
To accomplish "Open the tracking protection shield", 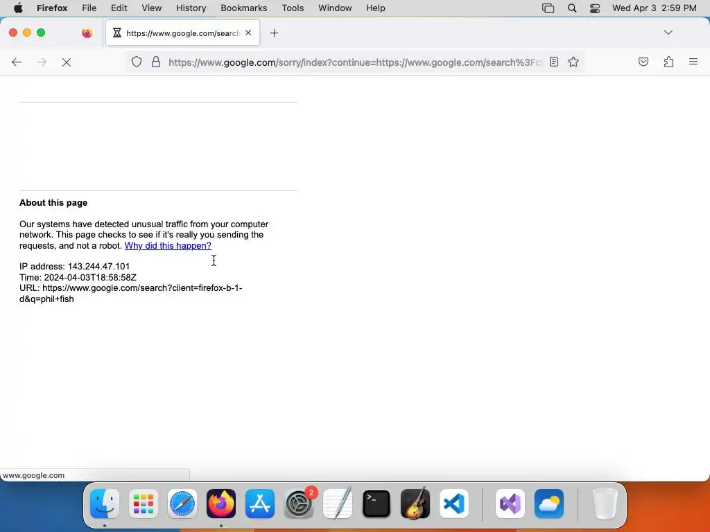I will coord(137,62).
